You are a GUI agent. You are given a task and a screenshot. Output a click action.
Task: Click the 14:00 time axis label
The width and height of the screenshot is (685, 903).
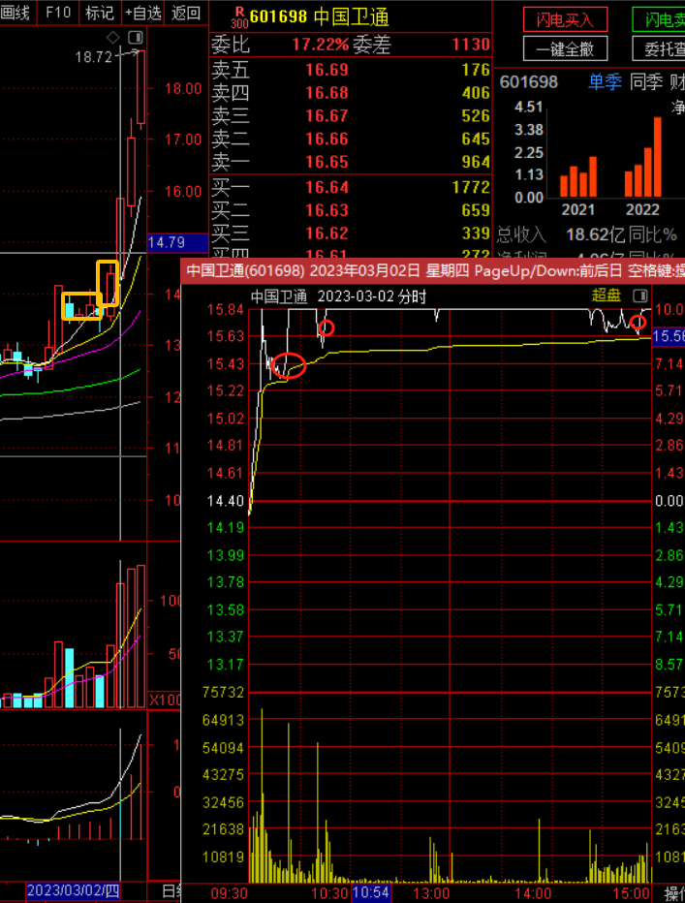tap(533, 893)
